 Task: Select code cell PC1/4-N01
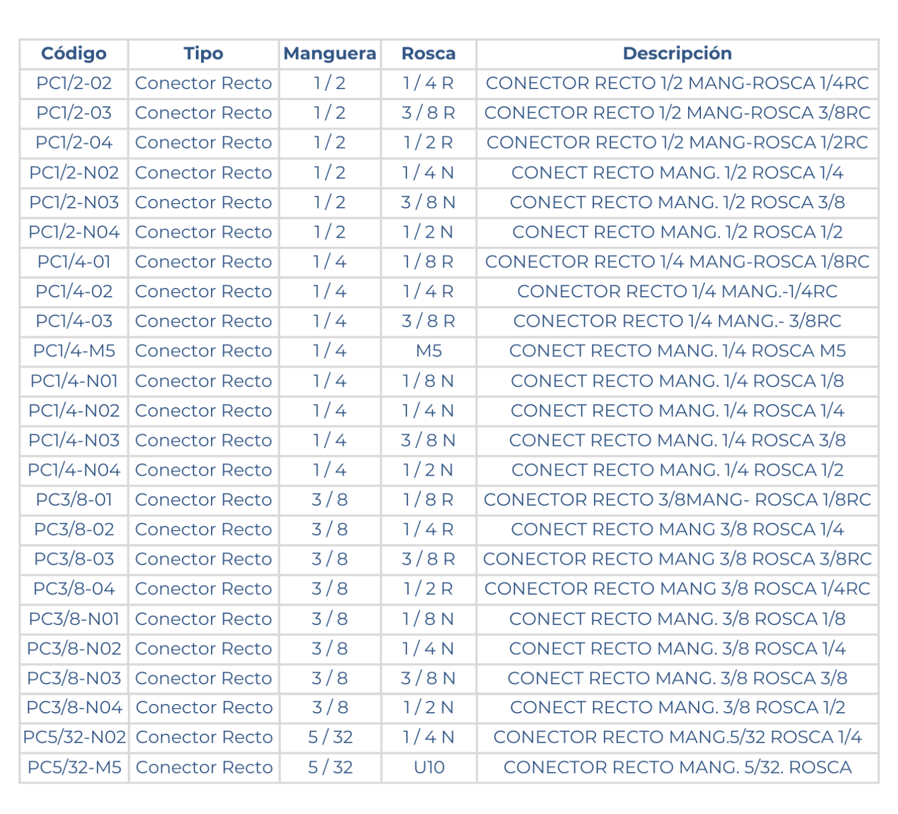coord(74,381)
